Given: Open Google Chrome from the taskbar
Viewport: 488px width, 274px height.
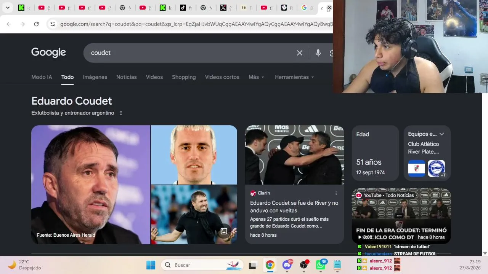Looking at the screenshot, I should (270, 265).
